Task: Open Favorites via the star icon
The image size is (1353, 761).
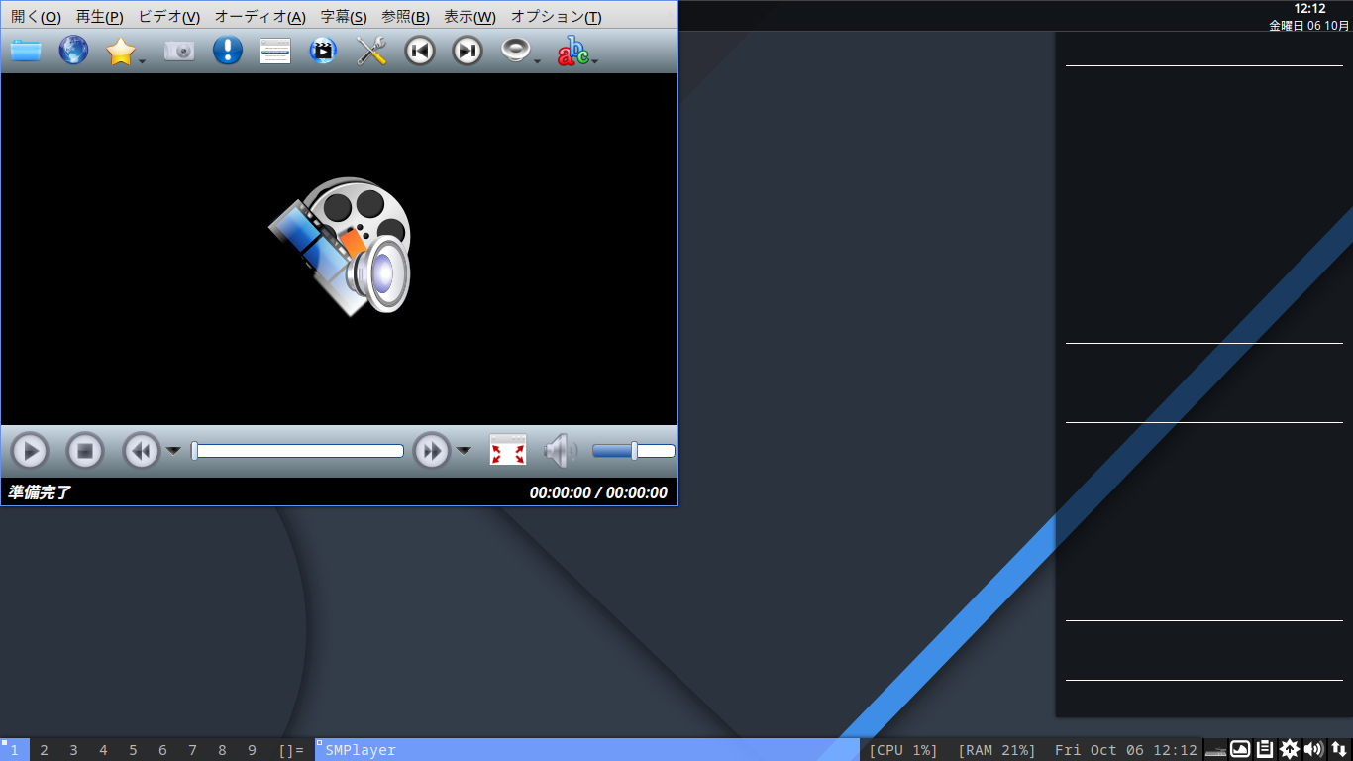Action: 120,51
